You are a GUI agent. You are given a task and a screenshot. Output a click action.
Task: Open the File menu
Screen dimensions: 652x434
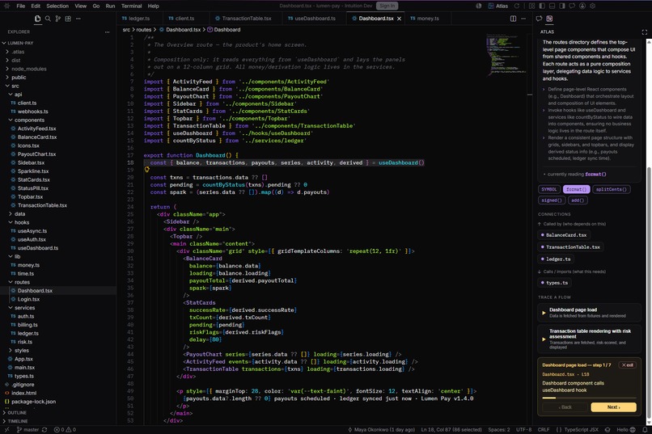pyautogui.click(x=21, y=6)
